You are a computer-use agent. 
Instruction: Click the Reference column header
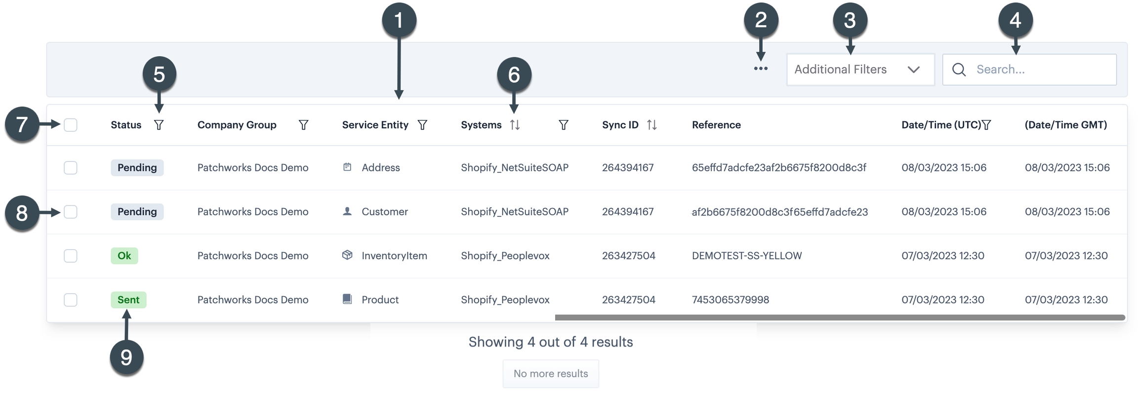coord(716,125)
